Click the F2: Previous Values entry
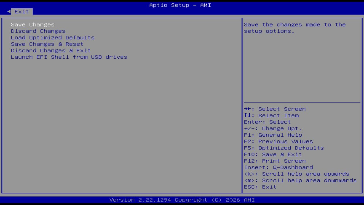The image size is (364, 205). 278,141
